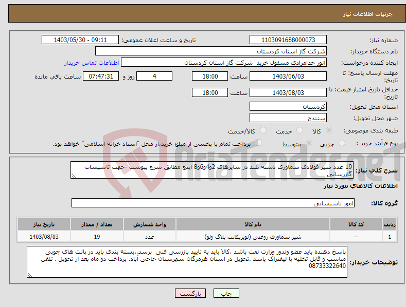Click the request creator field انور خدامرادی
406x307 pixels.
(x=224, y=63)
